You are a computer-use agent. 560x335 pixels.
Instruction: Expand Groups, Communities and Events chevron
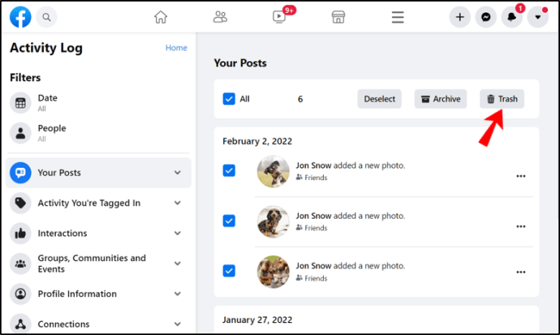178,264
